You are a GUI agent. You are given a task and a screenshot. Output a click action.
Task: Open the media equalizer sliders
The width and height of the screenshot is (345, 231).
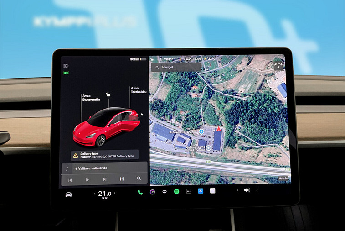(122, 179)
